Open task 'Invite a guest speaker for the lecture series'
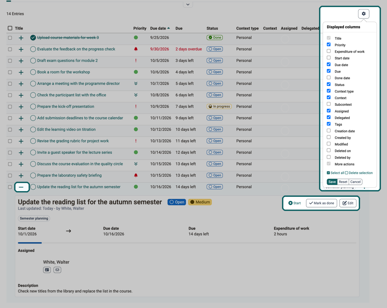This screenshot has height=308, width=387. [74, 152]
